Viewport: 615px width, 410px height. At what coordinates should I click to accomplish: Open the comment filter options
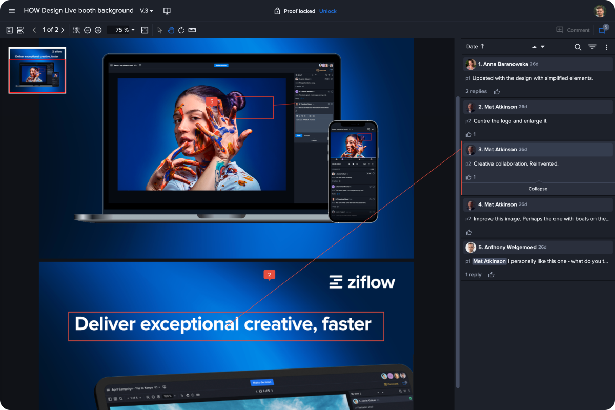592,47
